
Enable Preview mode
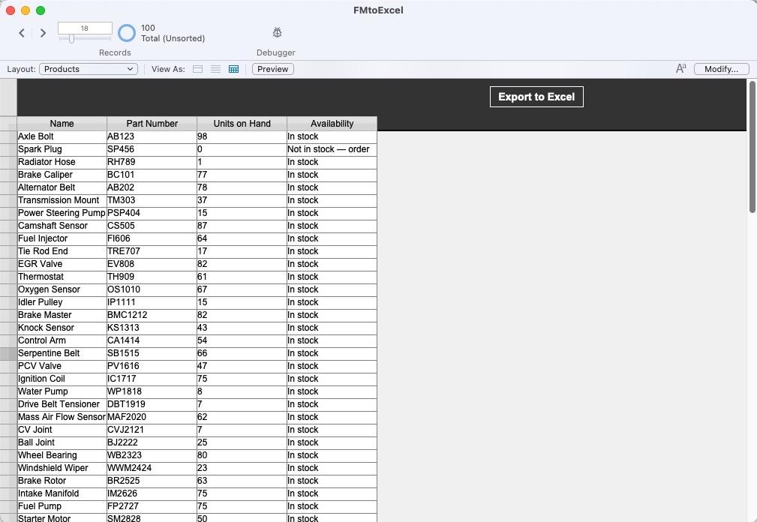[272, 68]
